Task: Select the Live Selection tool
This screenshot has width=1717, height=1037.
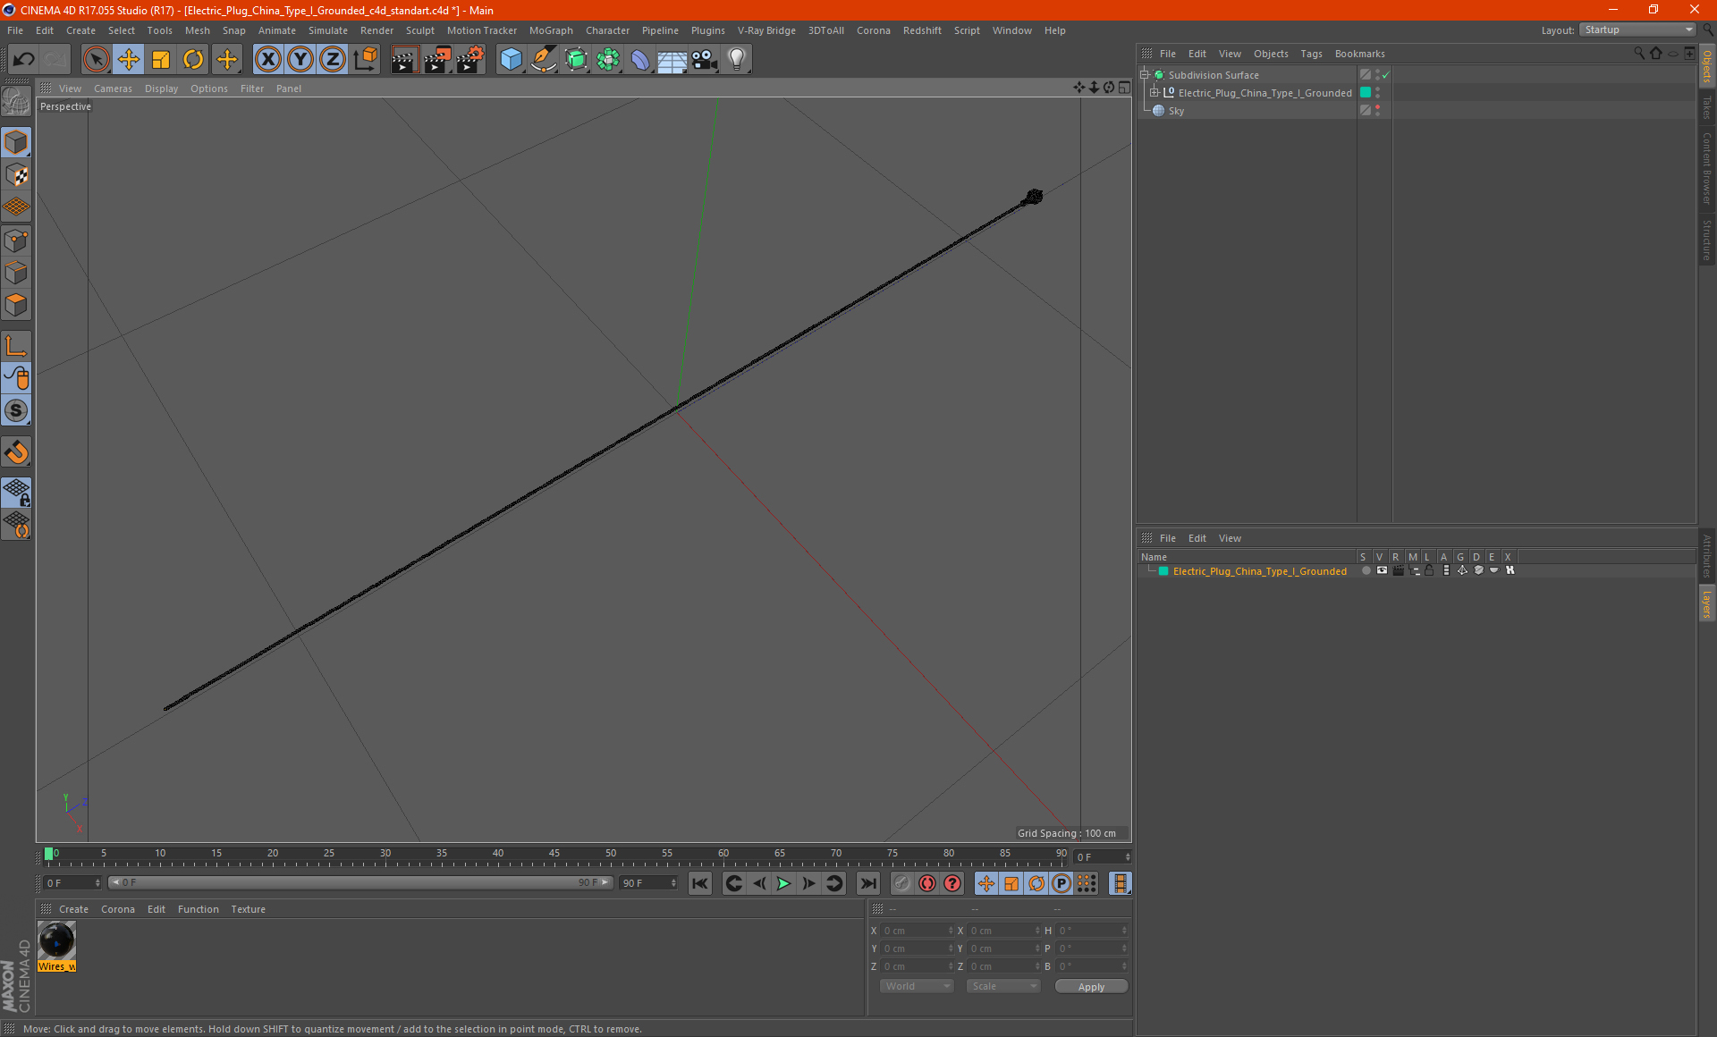Action: click(x=96, y=60)
